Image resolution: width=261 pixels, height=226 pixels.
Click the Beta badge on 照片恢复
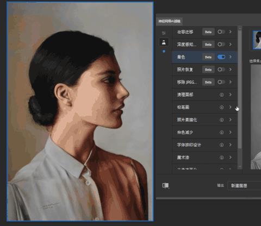tap(208, 70)
